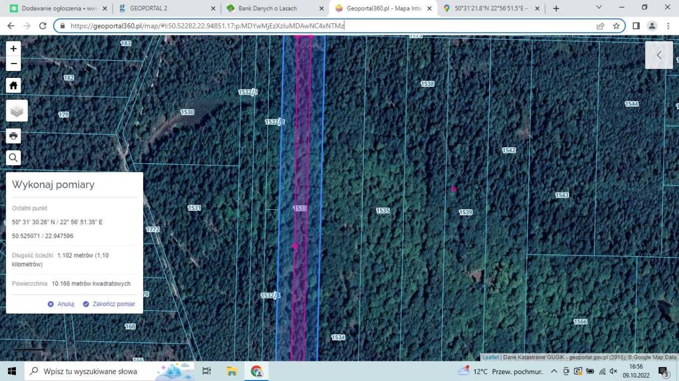Open the map search tool
679x381 pixels.
tap(14, 157)
